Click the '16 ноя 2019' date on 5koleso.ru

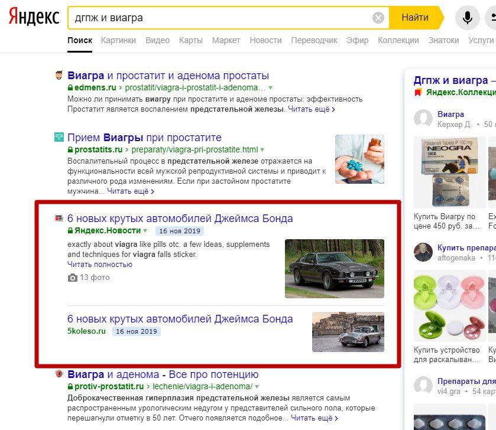click(137, 331)
